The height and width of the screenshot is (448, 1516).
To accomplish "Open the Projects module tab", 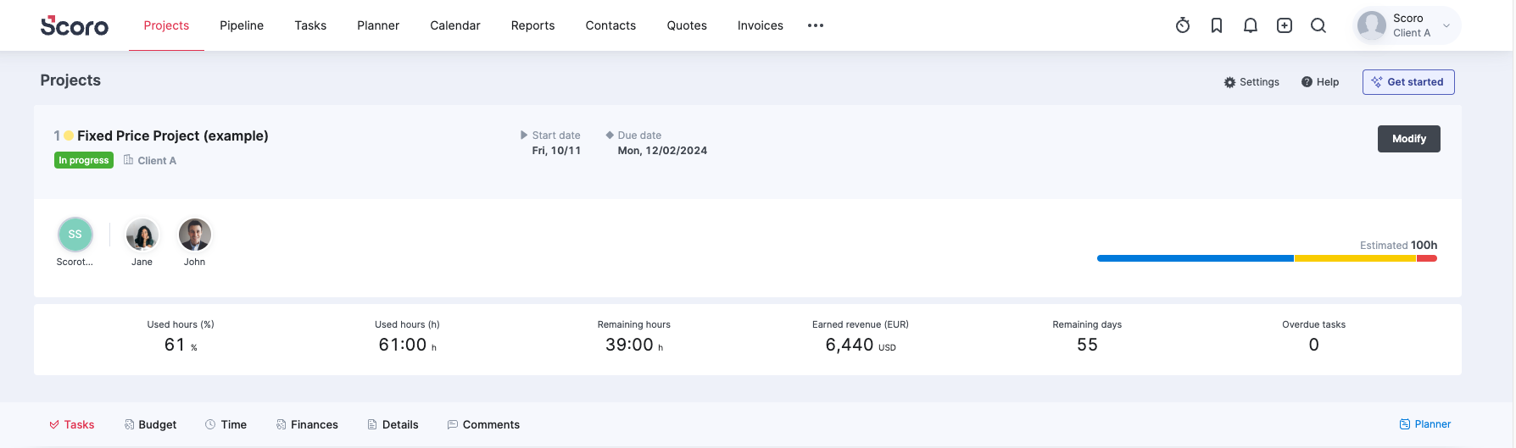I will click(166, 25).
